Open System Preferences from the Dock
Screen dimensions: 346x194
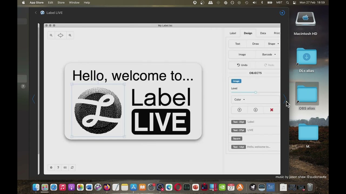pyautogui.click(x=151, y=187)
